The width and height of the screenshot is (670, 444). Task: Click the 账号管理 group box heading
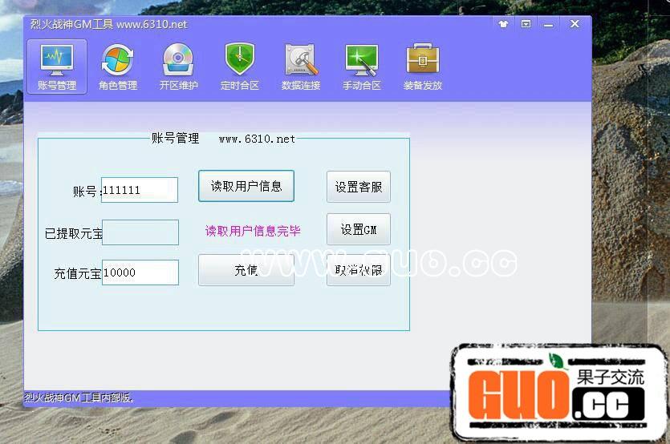(175, 138)
